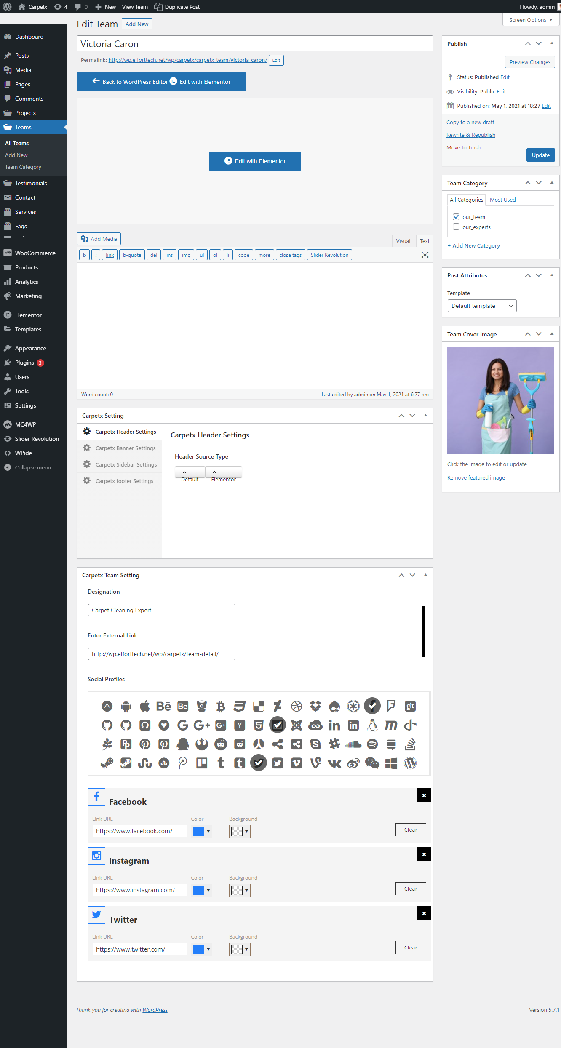Deselect the checked Twitter social icon
The image size is (561, 1048).
coord(259,763)
